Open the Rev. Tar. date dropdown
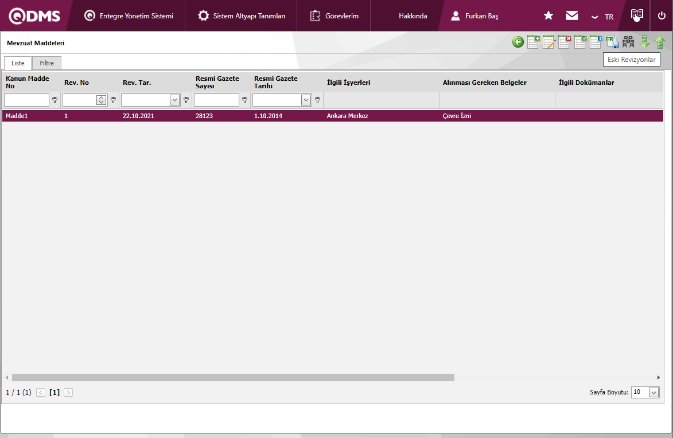Screen dimensions: 673x438 point(174,100)
